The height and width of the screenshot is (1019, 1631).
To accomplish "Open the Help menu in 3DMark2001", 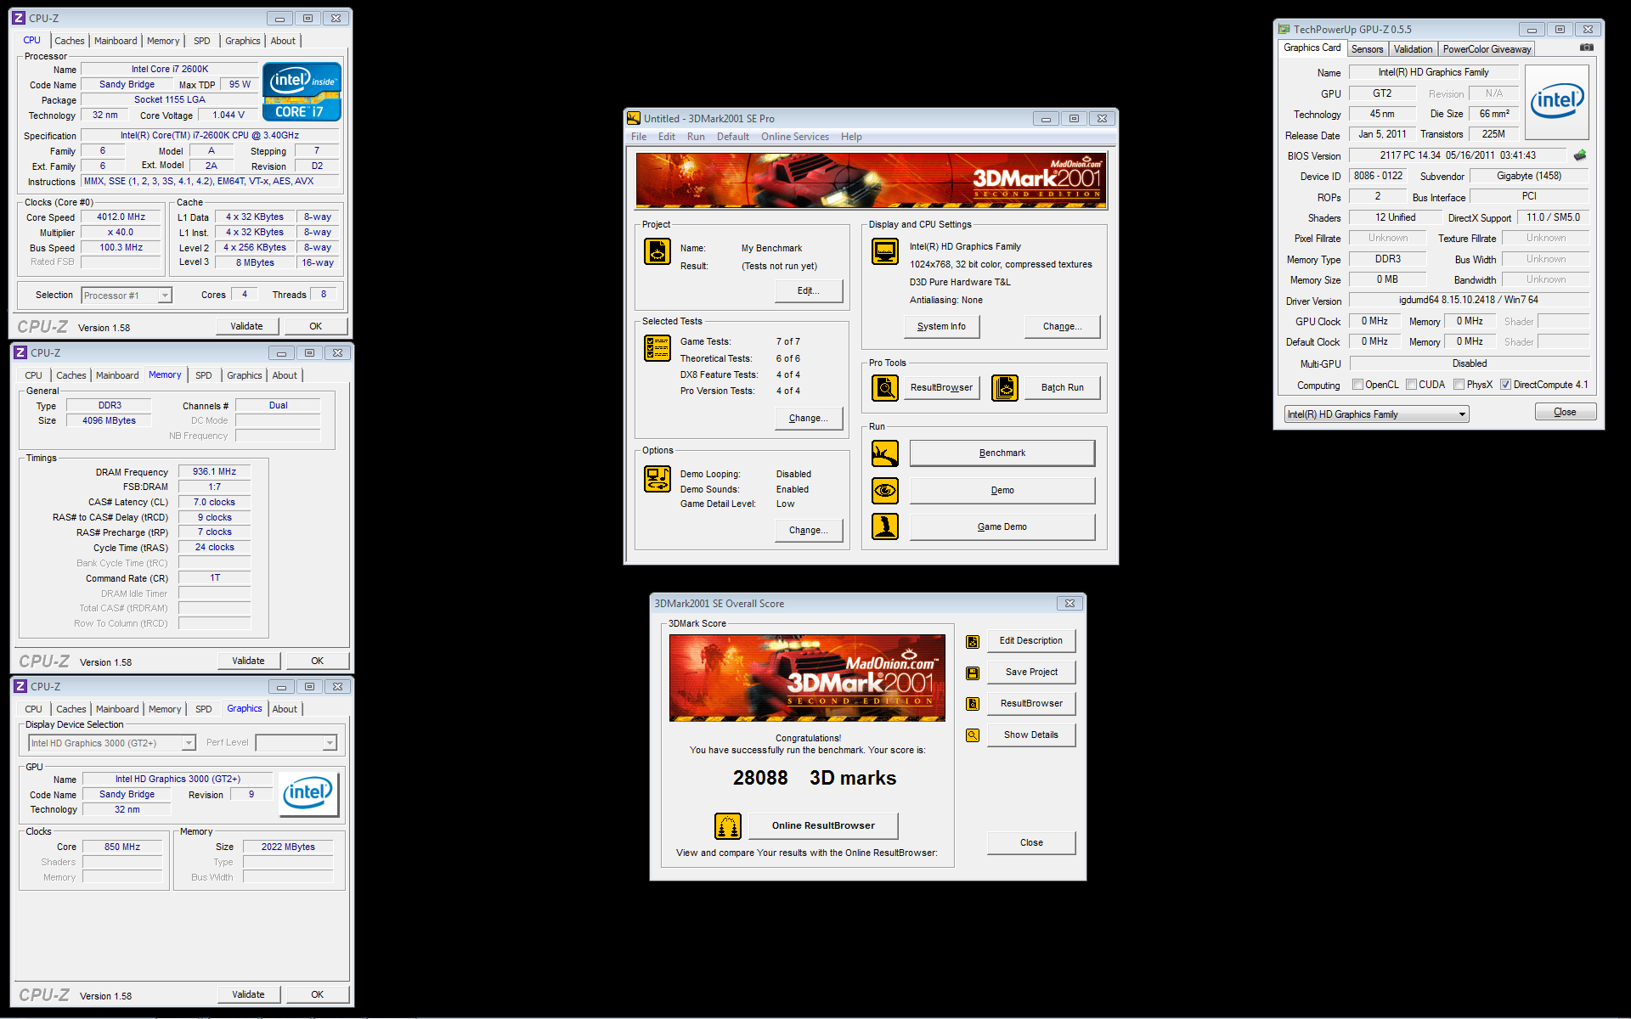I will click(x=851, y=137).
